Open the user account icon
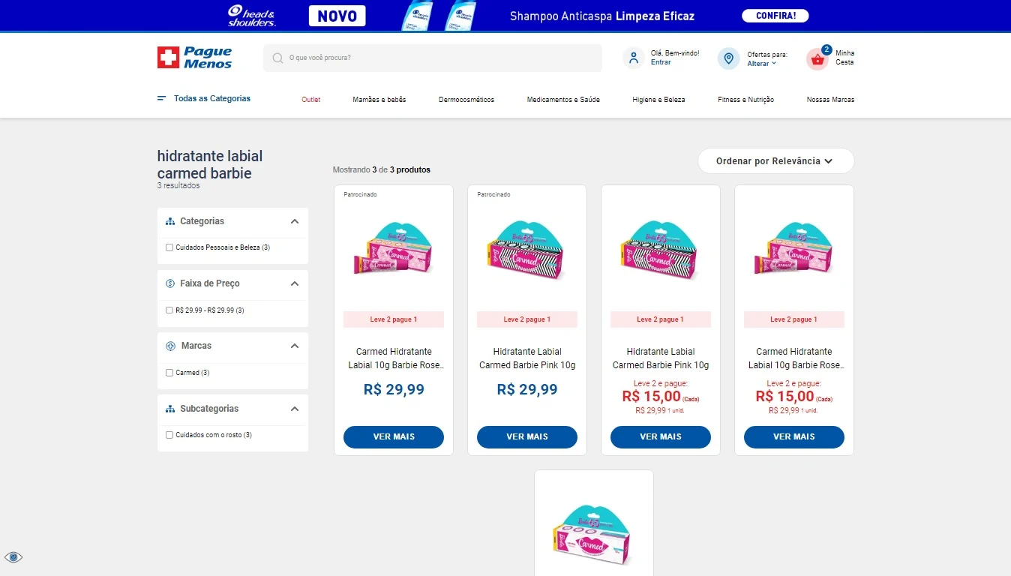This screenshot has width=1011, height=576. (x=634, y=58)
